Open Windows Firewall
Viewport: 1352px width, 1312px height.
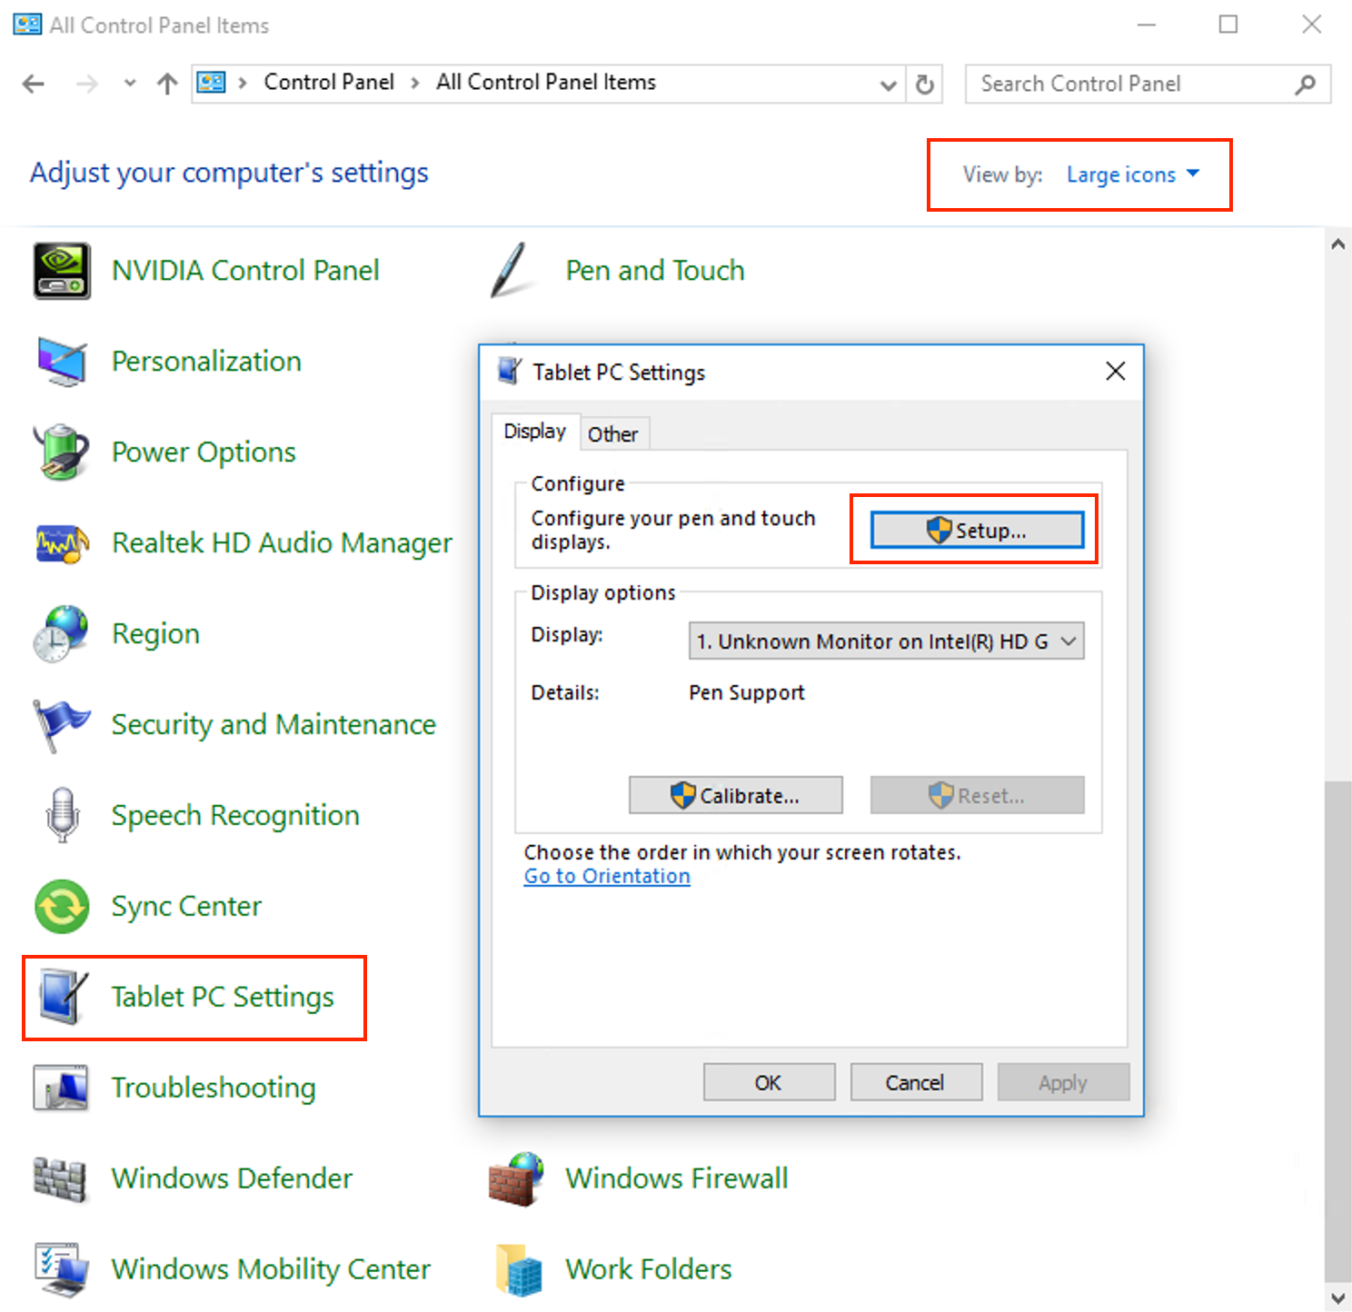[676, 1178]
